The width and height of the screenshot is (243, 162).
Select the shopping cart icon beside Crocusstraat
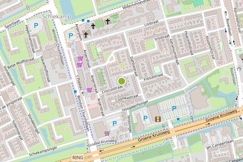click(90, 90)
